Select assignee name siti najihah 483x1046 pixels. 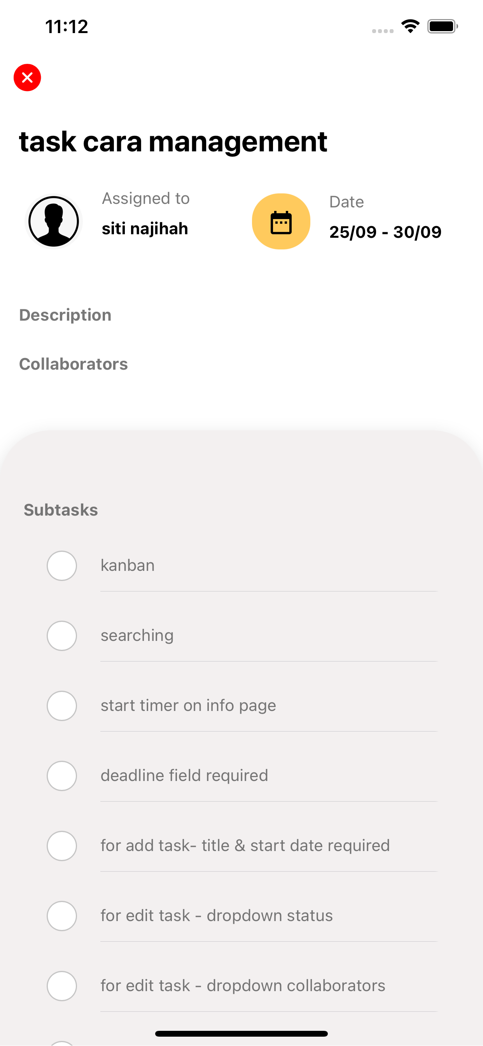(145, 228)
